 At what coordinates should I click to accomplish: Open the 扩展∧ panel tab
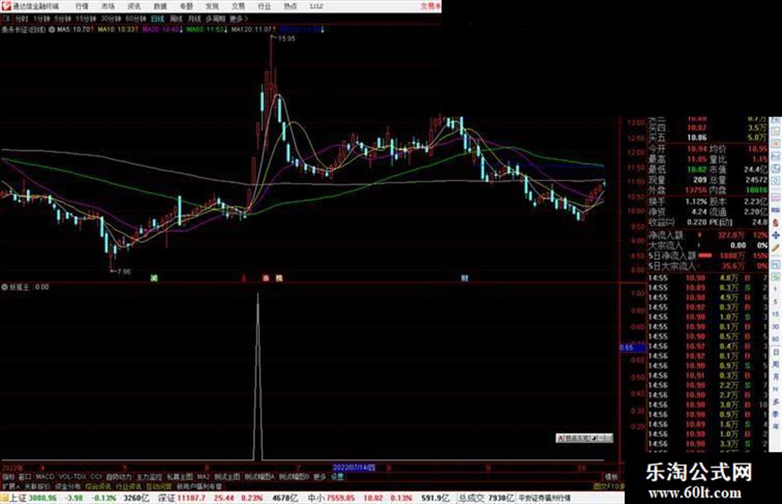11,486
